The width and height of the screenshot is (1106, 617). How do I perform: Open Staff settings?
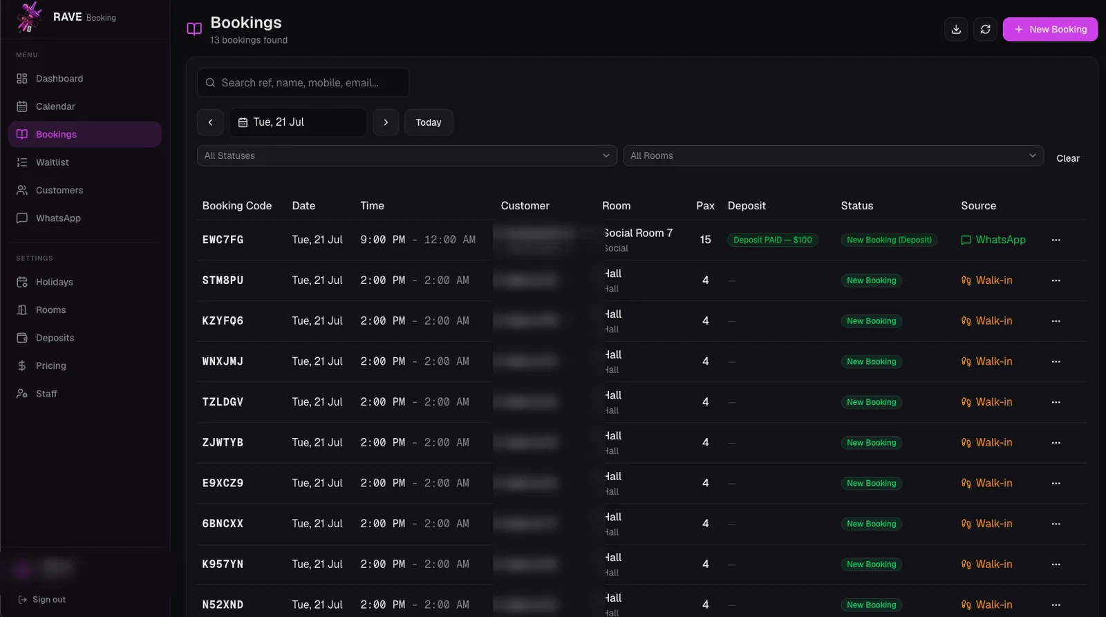click(84, 393)
